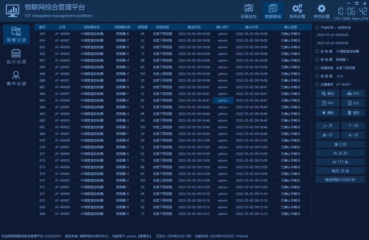369x240 pixels.
Task: Click the platform logo chart icon
Action: pos(13,11)
